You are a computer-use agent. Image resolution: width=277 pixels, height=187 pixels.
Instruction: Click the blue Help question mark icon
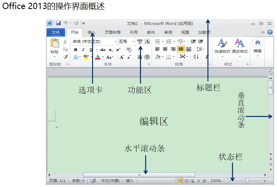click(x=270, y=32)
